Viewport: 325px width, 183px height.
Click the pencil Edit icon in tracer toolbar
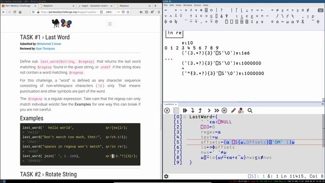[x=233, y=111]
